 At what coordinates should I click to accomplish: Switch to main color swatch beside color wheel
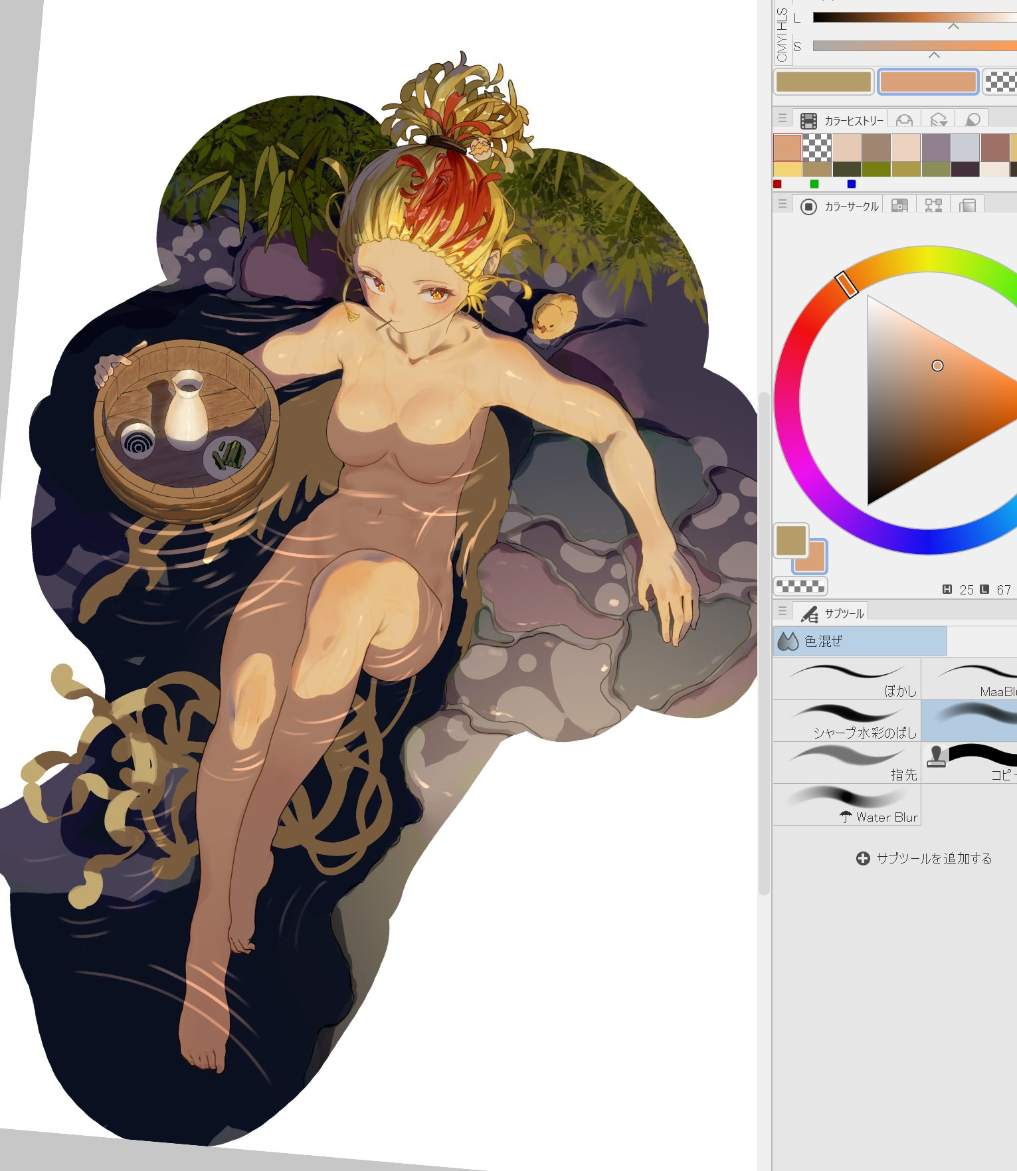[x=790, y=541]
